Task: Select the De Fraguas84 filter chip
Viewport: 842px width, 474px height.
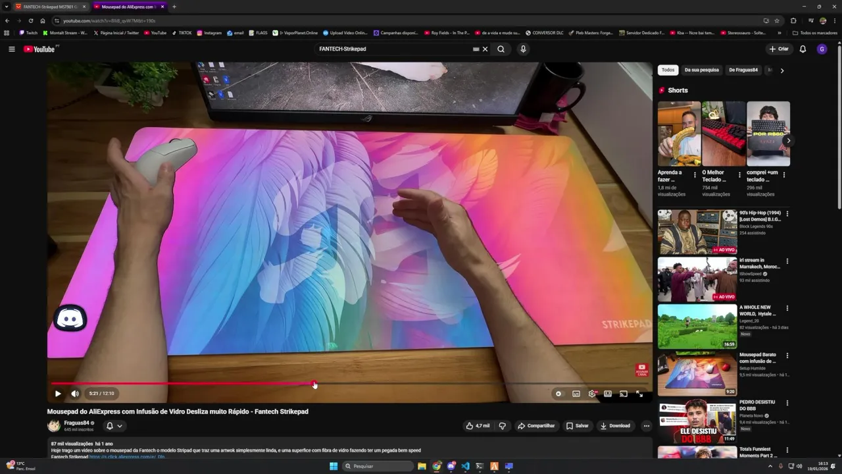Action: pyautogui.click(x=743, y=70)
